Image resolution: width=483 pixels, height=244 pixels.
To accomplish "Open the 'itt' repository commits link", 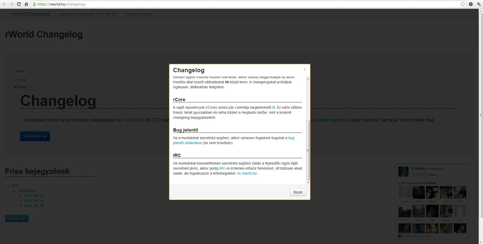I will 273,107.
